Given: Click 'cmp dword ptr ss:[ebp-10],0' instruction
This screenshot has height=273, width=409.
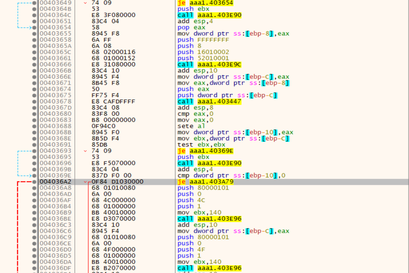Looking at the screenshot, I should (x=232, y=175).
